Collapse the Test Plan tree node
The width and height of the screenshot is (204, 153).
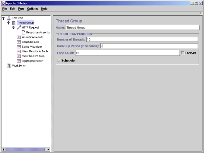[x=3, y=18]
